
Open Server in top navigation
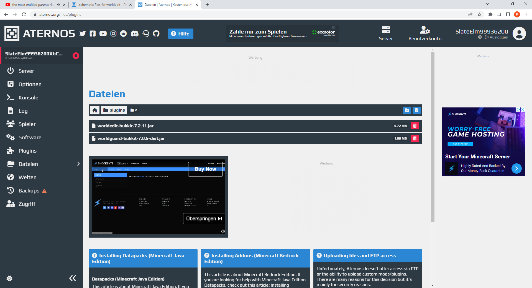coord(386,34)
